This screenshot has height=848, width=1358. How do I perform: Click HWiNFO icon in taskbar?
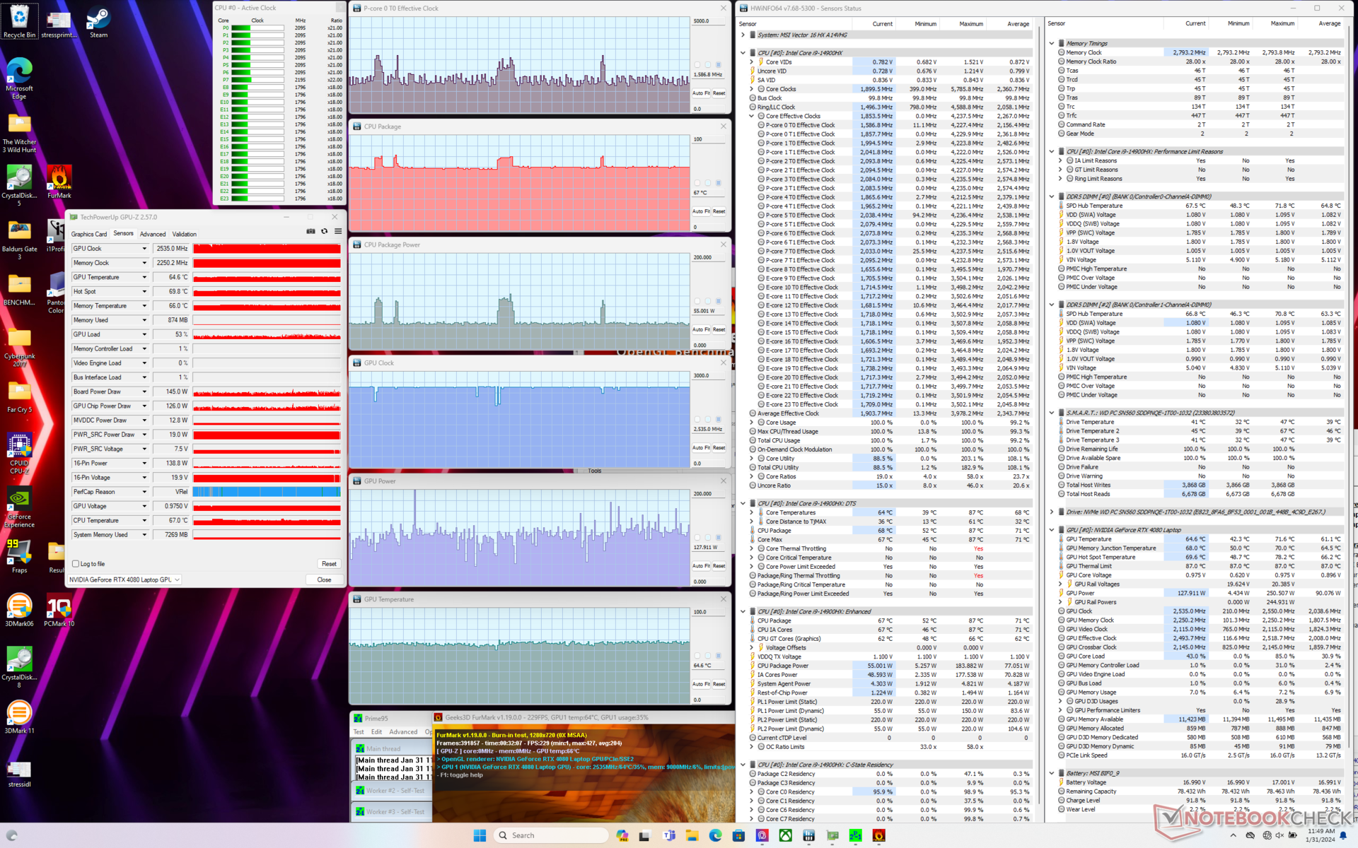click(x=808, y=835)
